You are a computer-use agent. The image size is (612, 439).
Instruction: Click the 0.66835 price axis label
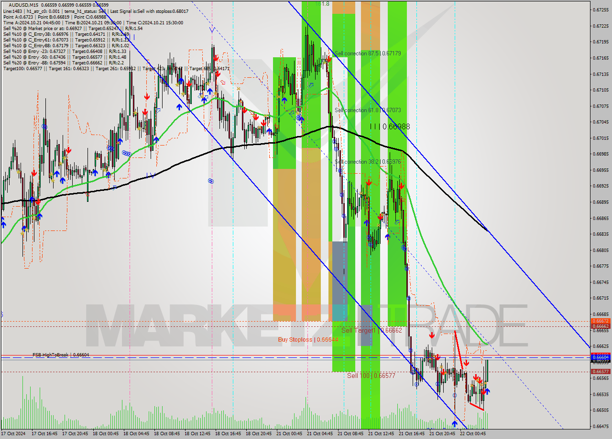[x=601, y=234]
